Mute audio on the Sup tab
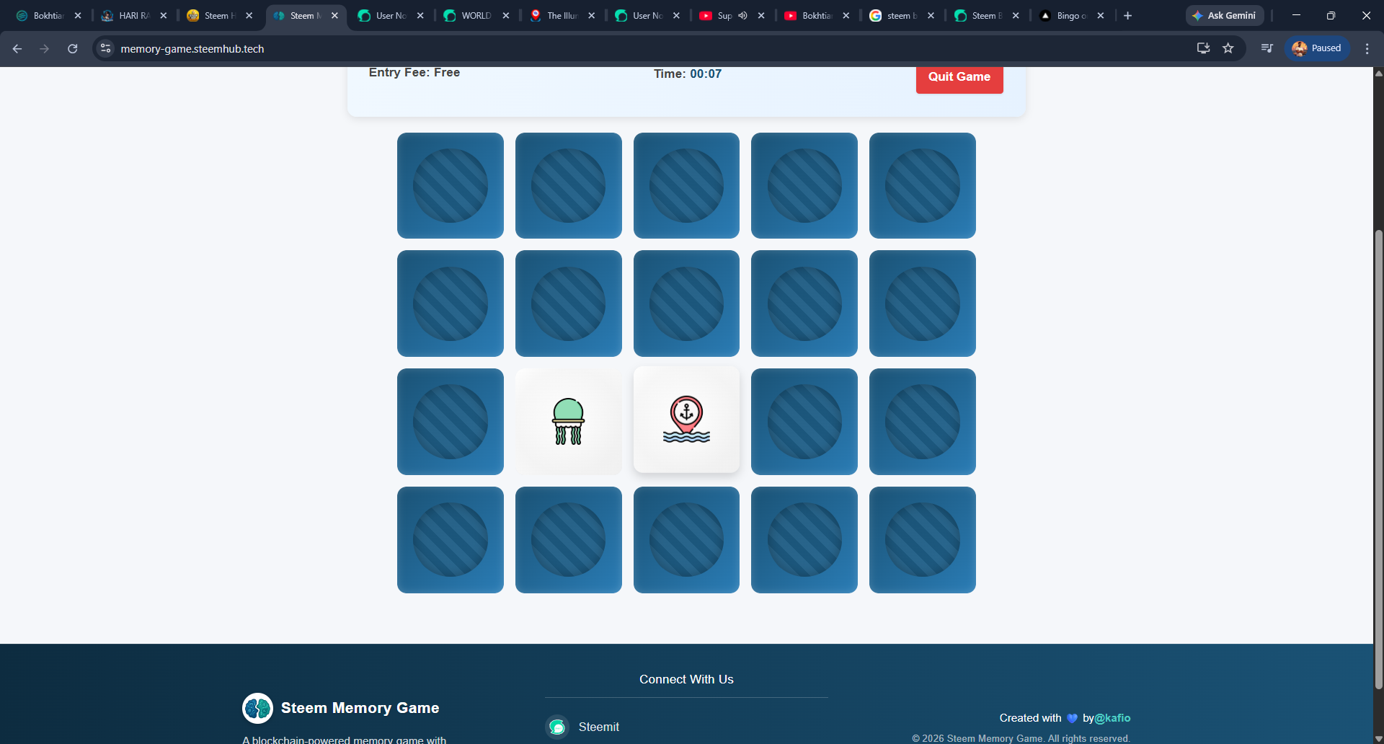 tap(742, 15)
